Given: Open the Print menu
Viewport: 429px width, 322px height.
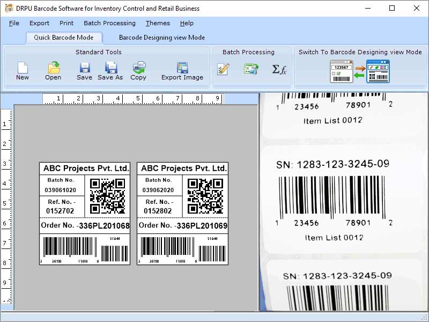Looking at the screenshot, I should (66, 23).
